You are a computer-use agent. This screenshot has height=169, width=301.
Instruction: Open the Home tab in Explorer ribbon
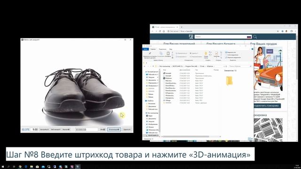click(153, 49)
